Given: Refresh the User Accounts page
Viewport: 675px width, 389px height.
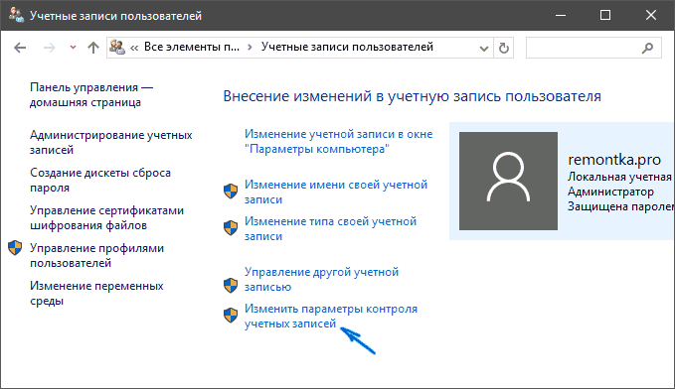Looking at the screenshot, I should pos(504,48).
